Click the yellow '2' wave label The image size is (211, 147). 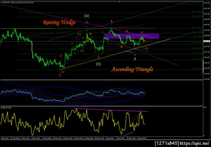click(135, 59)
